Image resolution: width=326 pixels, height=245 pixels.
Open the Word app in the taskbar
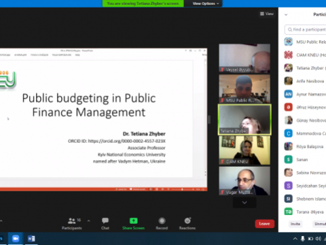pyautogui.click(x=31, y=239)
